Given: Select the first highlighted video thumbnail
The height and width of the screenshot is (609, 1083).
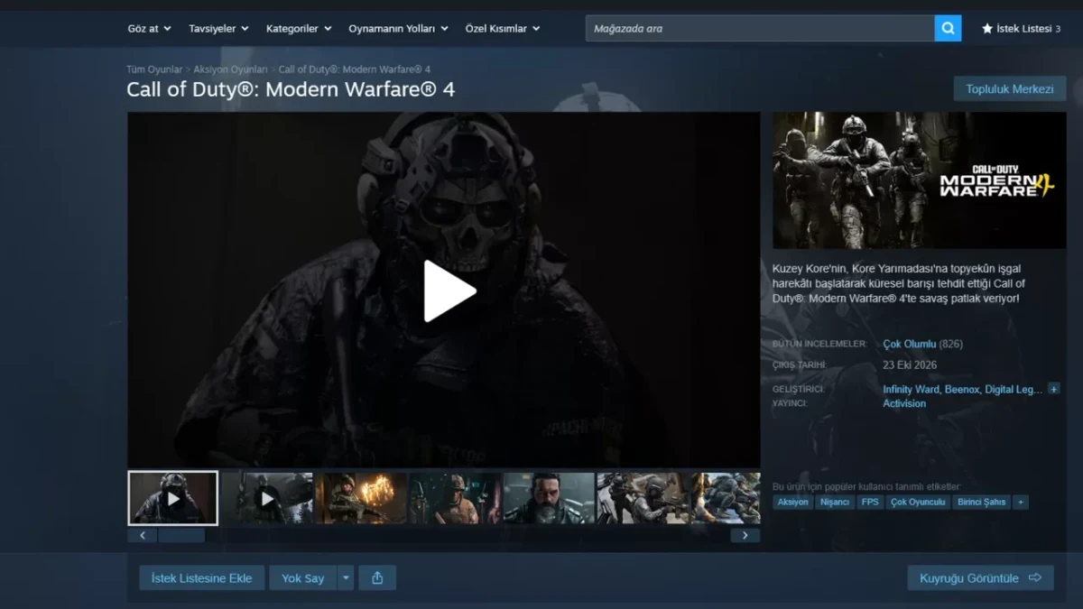Looking at the screenshot, I should 172,498.
